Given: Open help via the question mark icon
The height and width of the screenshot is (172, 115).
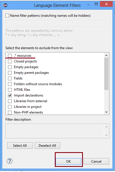Looking at the screenshot, I should (x=10, y=161).
